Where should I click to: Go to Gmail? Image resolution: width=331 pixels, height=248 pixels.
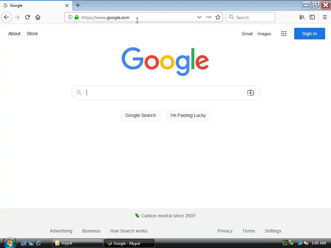pos(247,34)
